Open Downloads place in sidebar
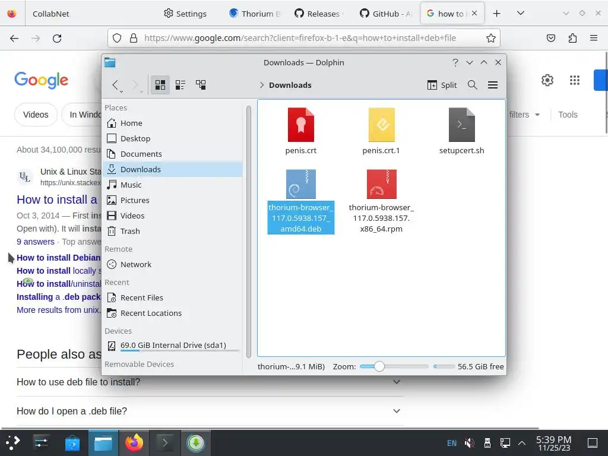This screenshot has width=608, height=456. click(x=173, y=169)
